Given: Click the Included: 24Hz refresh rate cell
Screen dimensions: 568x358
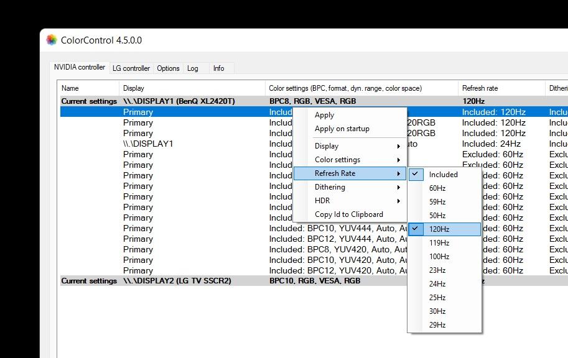Looking at the screenshot, I should [491, 144].
